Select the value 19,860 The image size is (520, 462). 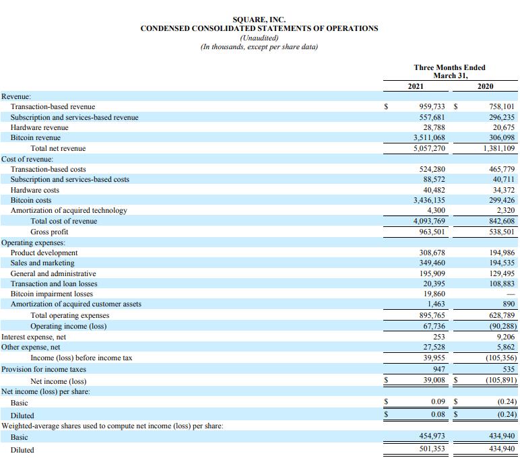tap(434, 294)
